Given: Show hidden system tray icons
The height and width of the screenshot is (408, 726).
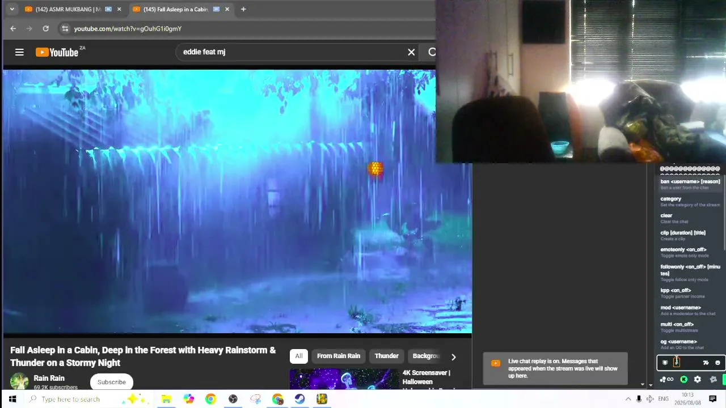Looking at the screenshot, I should point(628,399).
